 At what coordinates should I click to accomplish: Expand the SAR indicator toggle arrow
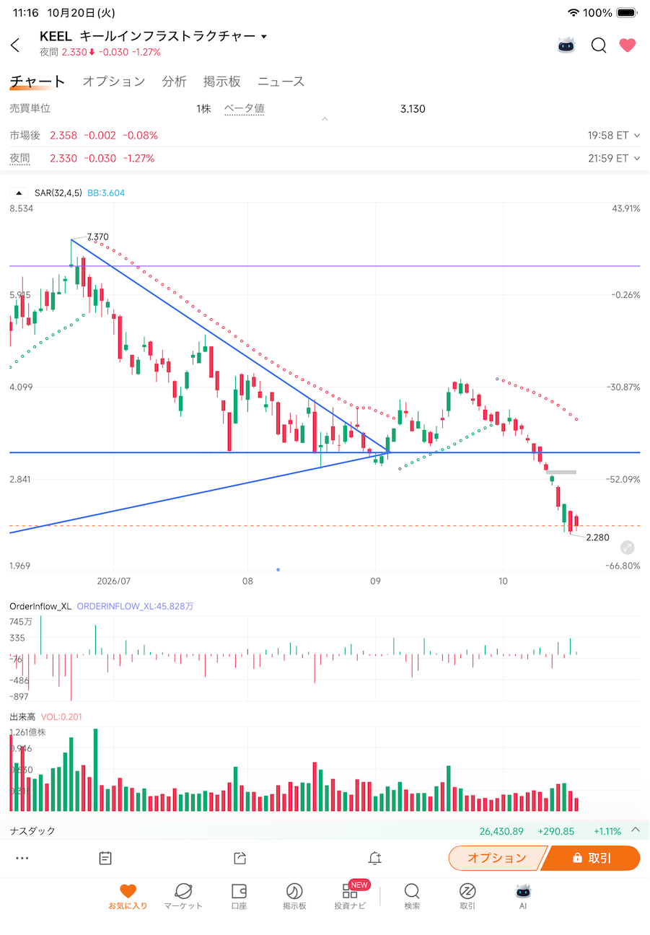(x=19, y=193)
